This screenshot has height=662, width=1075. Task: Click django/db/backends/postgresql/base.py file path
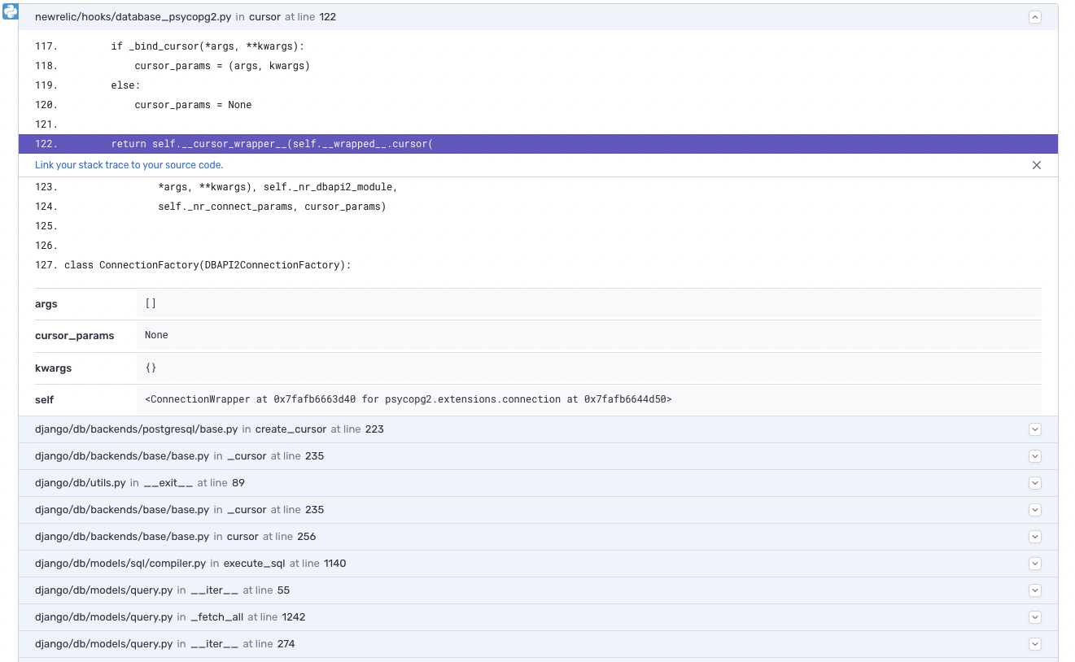tap(137, 429)
